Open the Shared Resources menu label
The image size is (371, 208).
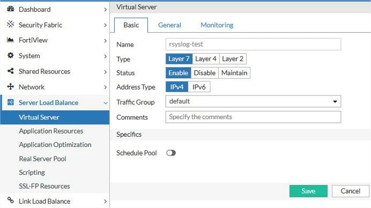pos(44,71)
